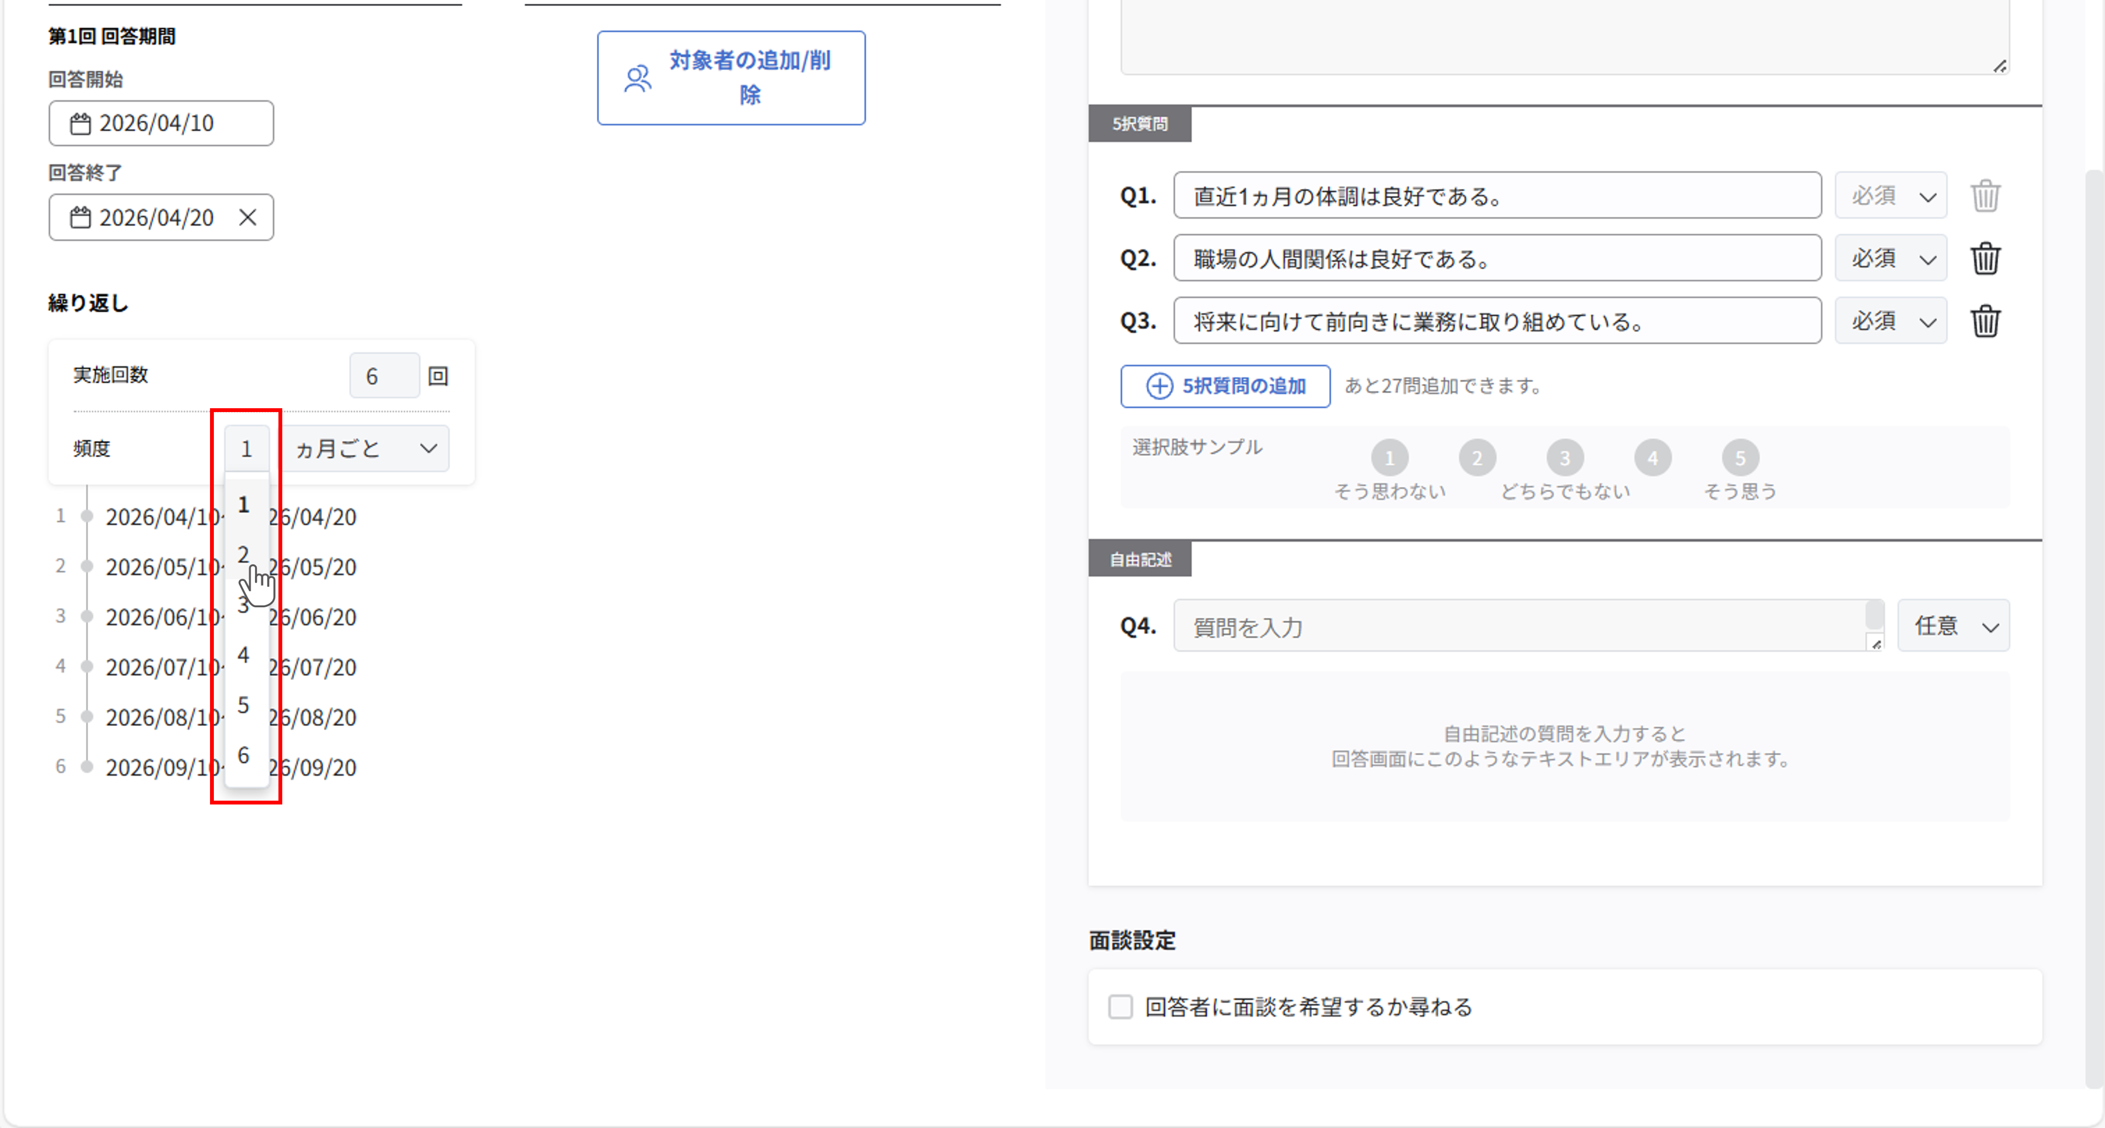Click the 対象者の追加/削除 button
Viewport: 2105px width, 1128px height.
[731, 78]
